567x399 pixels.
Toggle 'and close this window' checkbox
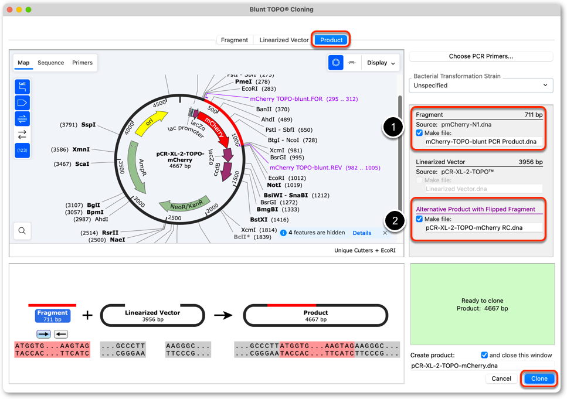(x=484, y=355)
